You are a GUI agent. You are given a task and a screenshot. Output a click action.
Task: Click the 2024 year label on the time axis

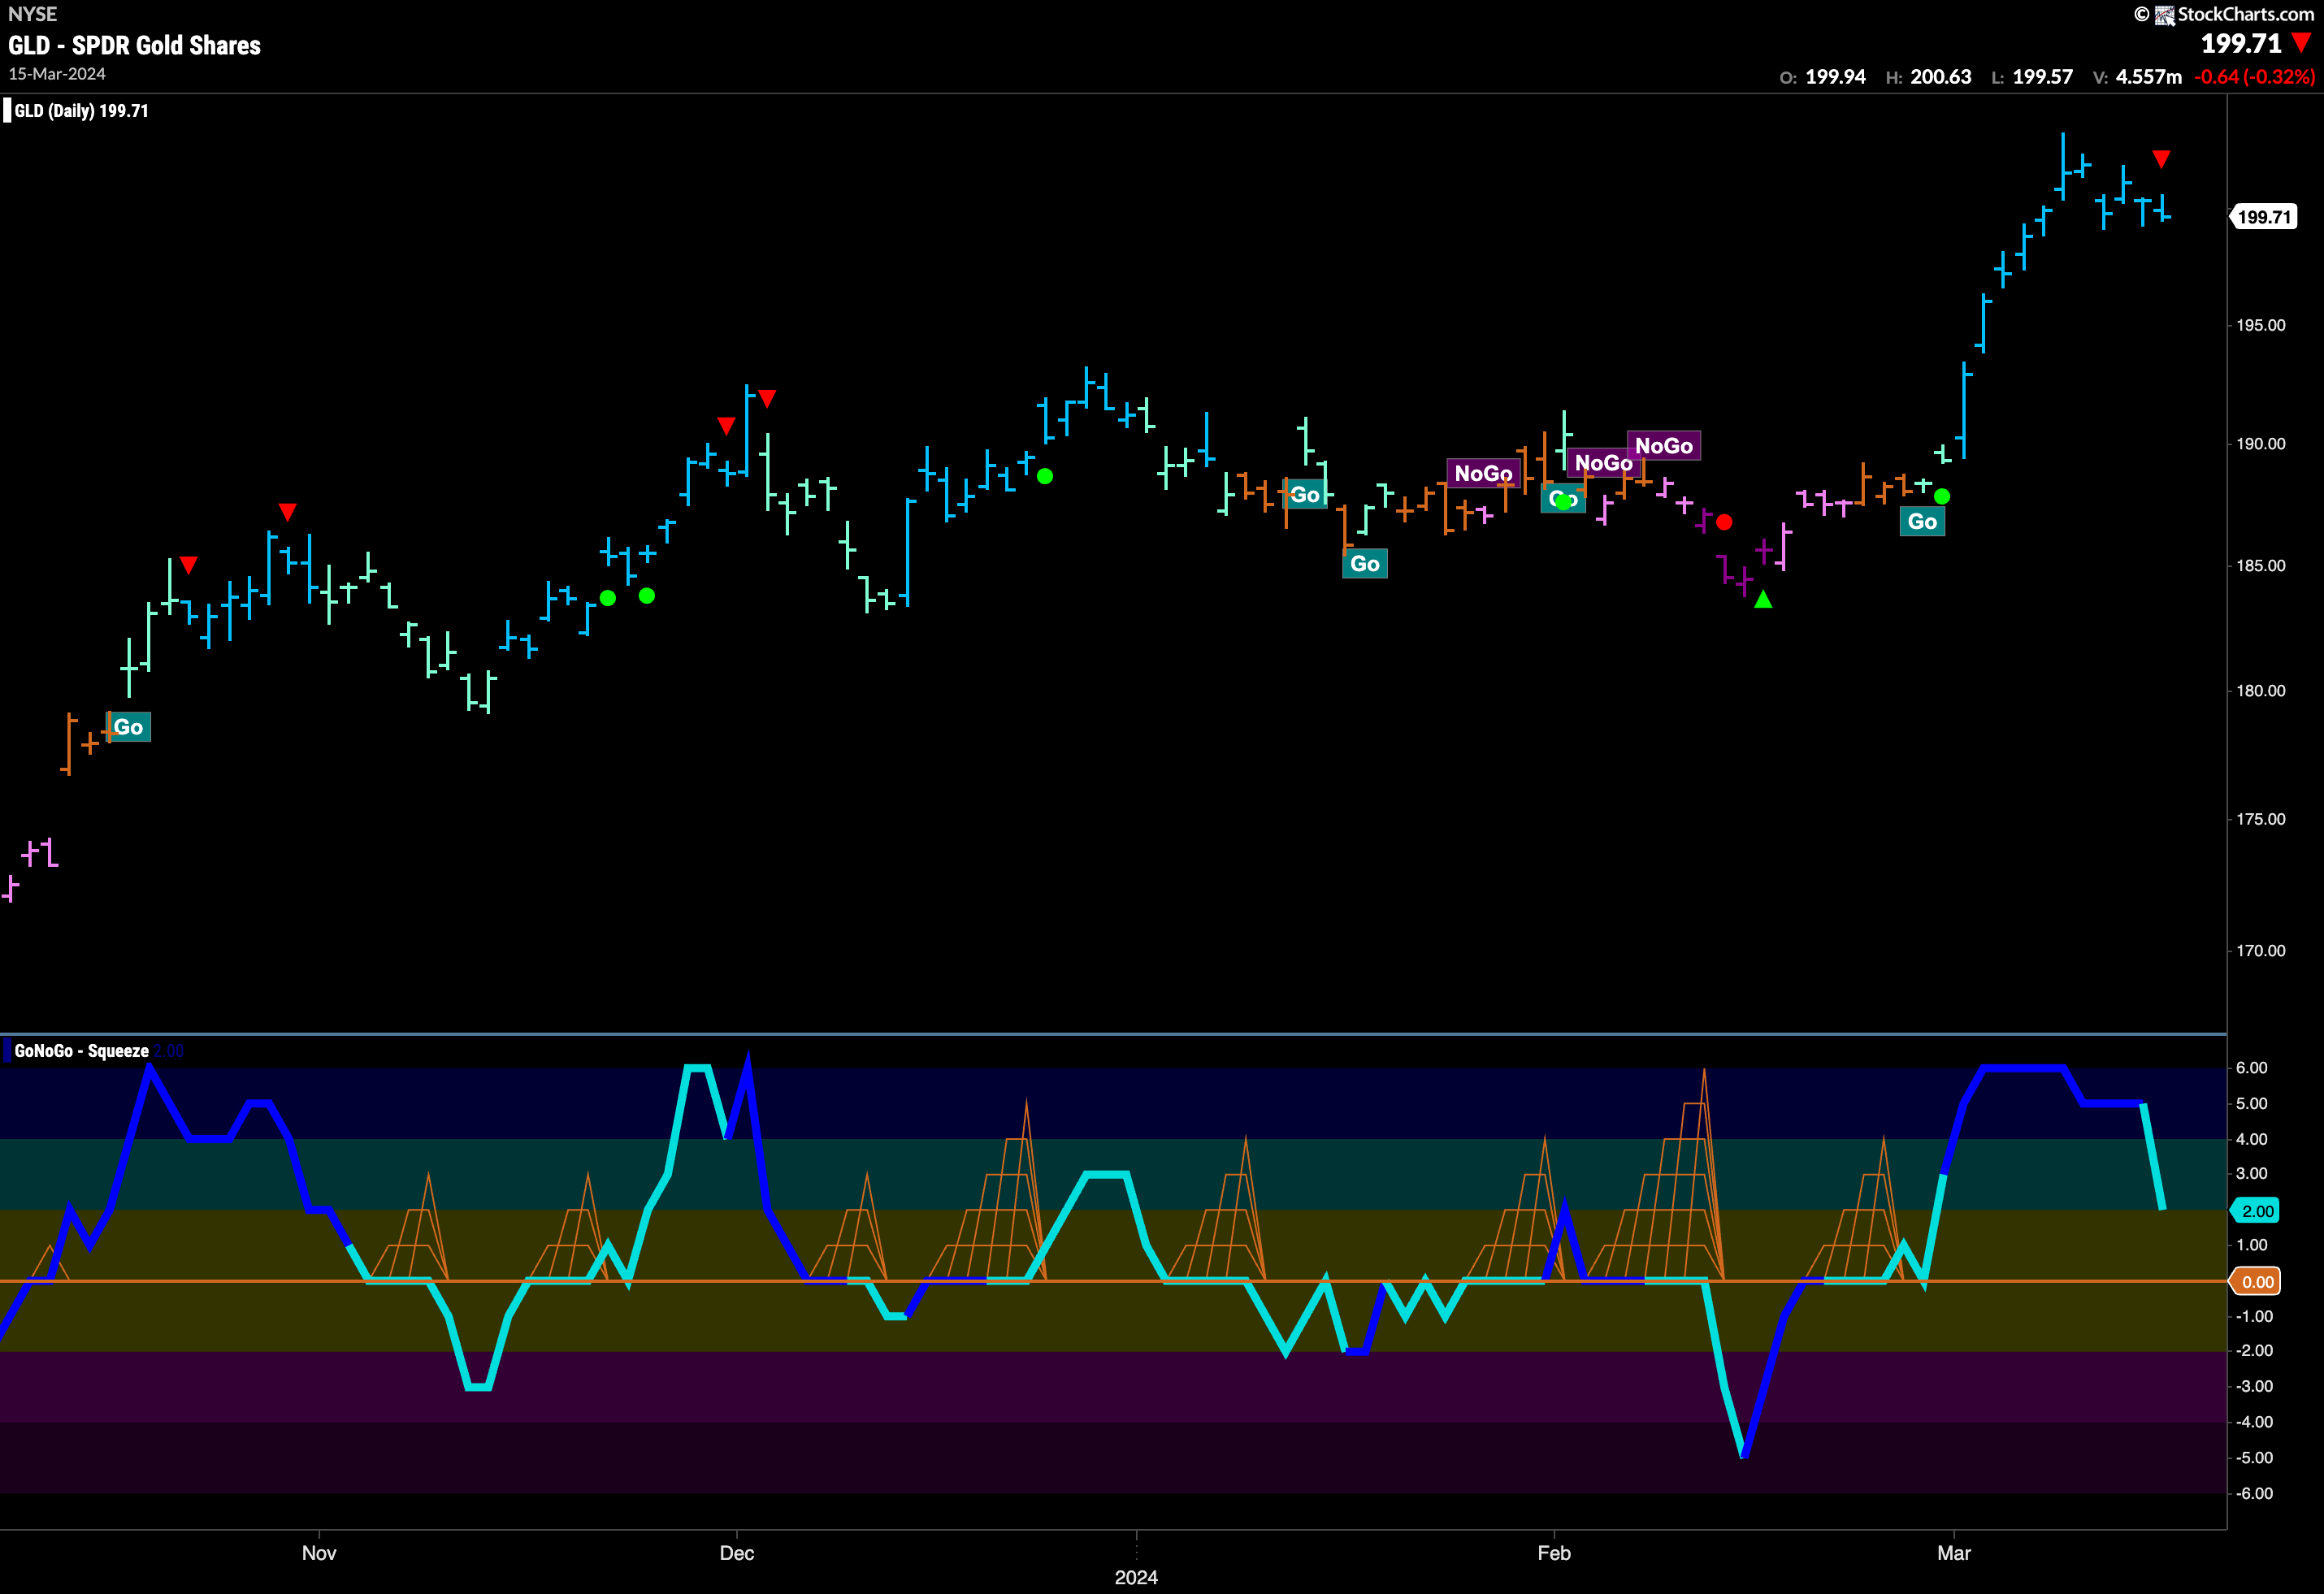coord(1136,1578)
